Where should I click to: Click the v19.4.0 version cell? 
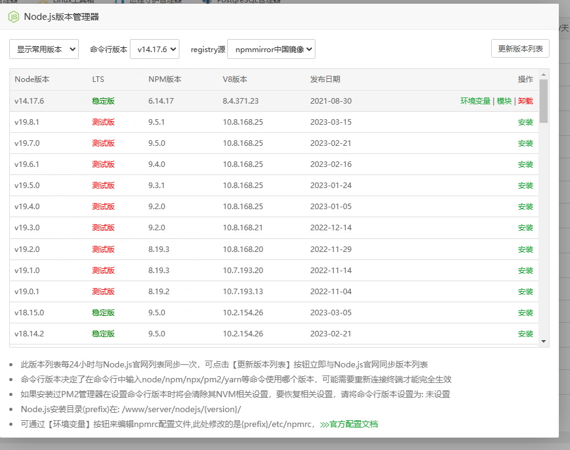click(27, 207)
